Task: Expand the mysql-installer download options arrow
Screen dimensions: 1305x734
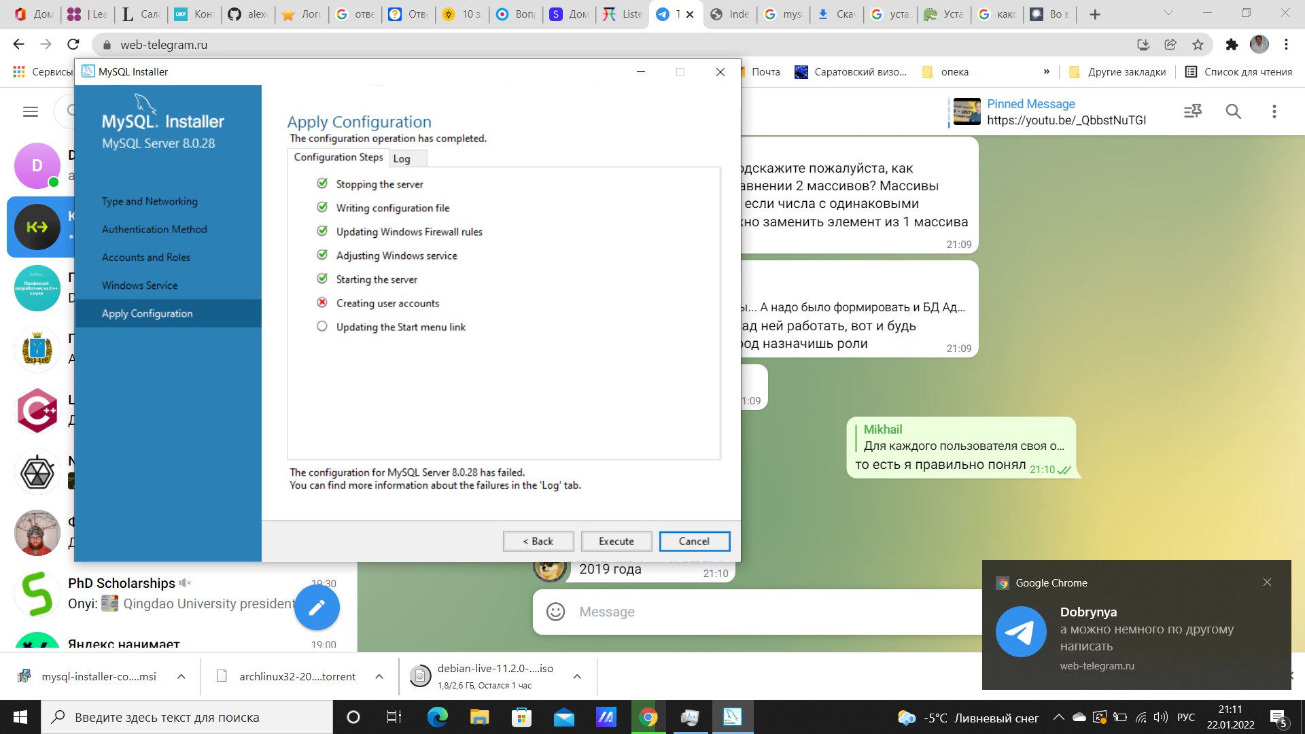Action: [181, 677]
